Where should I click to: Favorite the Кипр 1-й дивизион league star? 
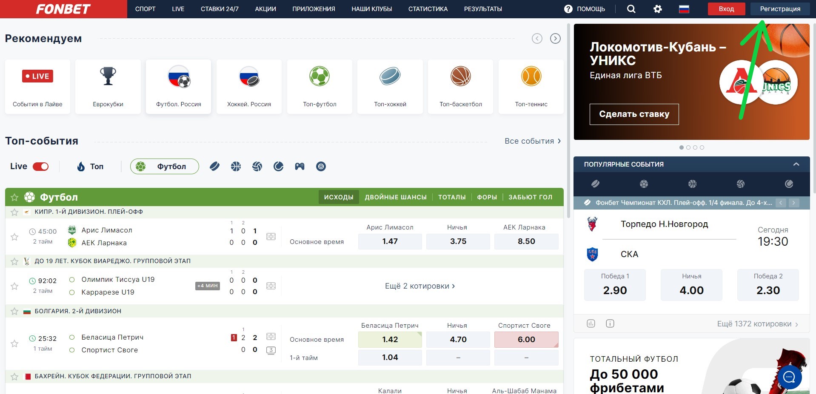click(14, 212)
